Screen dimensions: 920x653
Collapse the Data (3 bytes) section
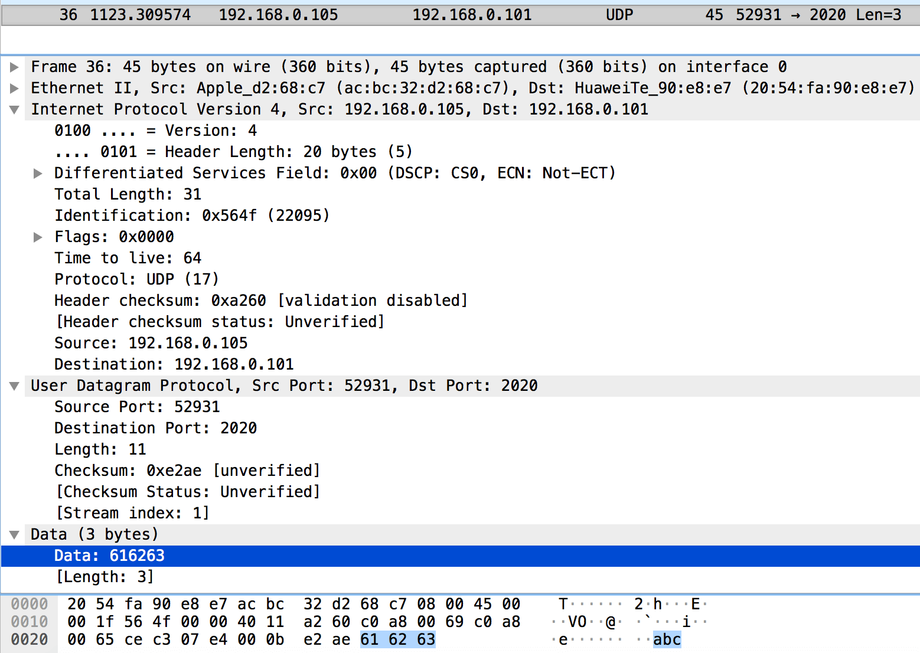click(x=15, y=535)
